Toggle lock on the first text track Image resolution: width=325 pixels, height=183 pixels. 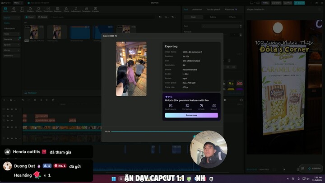coord(8,116)
